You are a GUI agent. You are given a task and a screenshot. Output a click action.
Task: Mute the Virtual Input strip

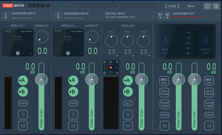point(128,126)
